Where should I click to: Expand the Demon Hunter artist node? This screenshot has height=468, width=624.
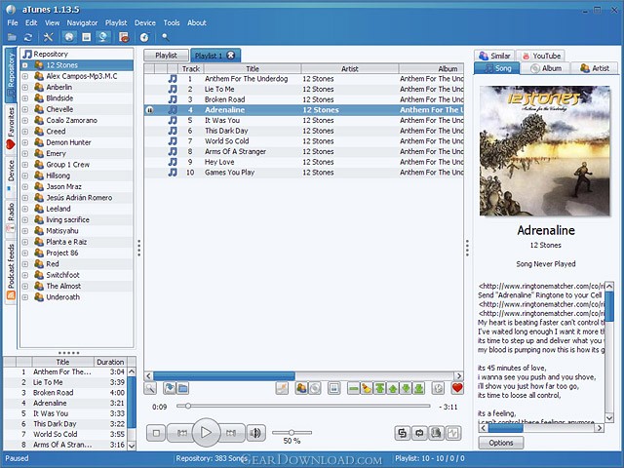point(25,142)
